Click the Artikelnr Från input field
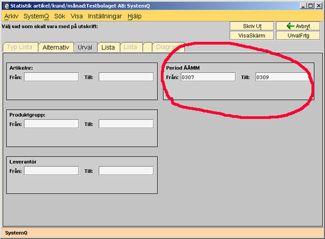Viewport: 325px width, 239px height. [x=51, y=77]
